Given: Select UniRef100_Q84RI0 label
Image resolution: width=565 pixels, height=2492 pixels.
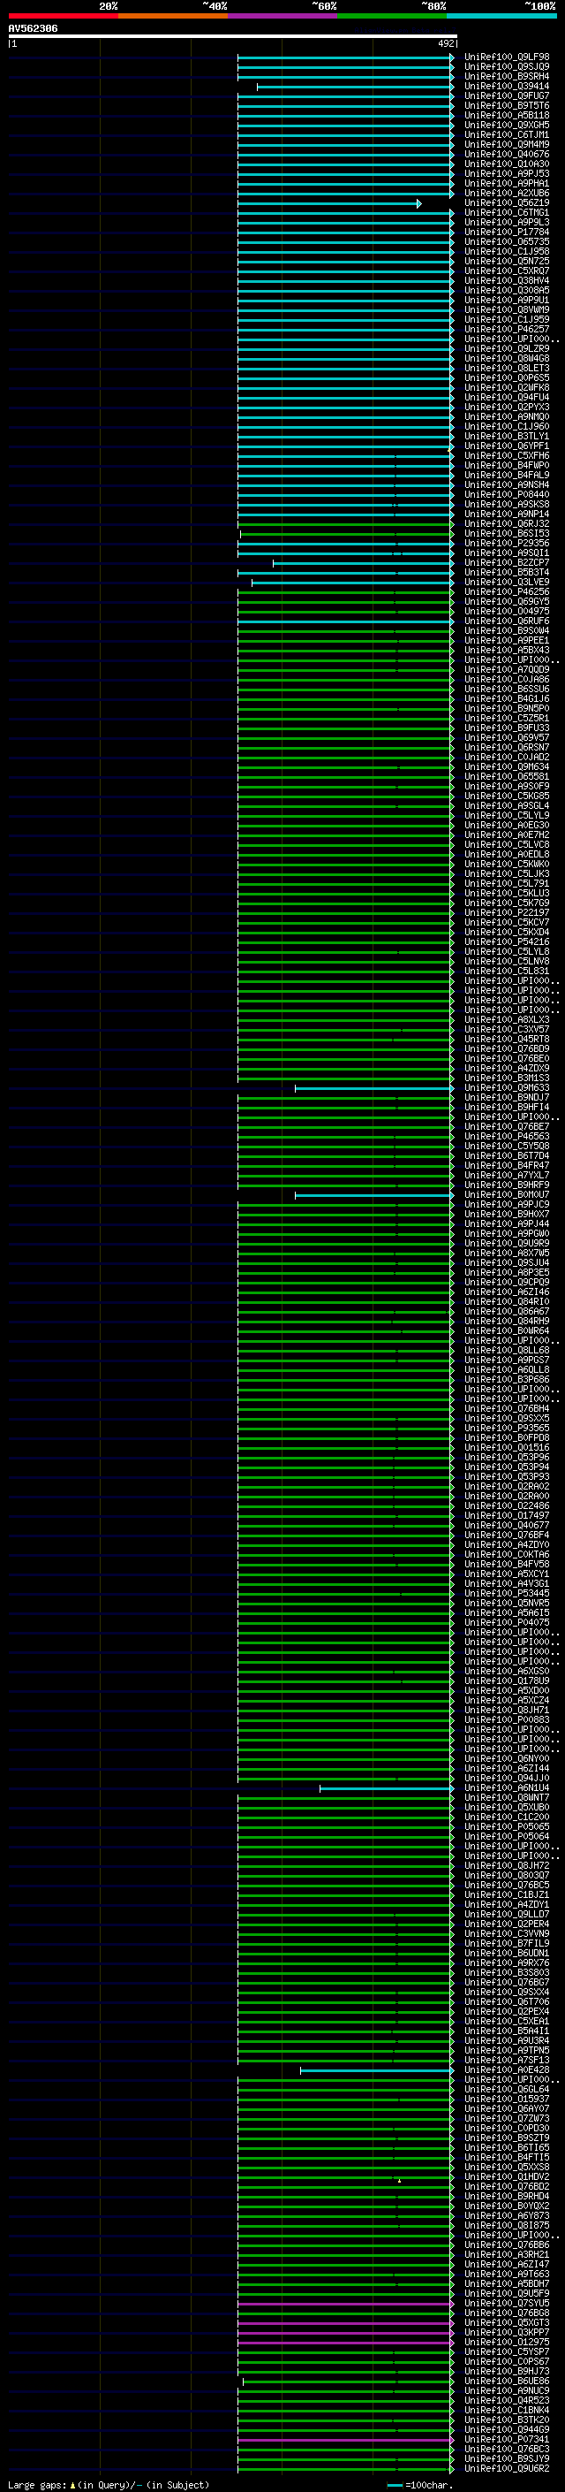Looking at the screenshot, I should (x=507, y=1302).
